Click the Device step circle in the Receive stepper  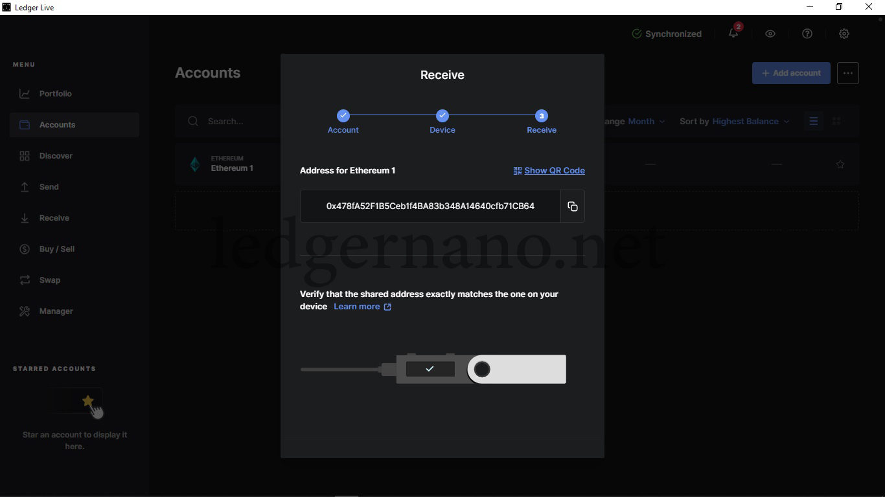click(x=442, y=116)
